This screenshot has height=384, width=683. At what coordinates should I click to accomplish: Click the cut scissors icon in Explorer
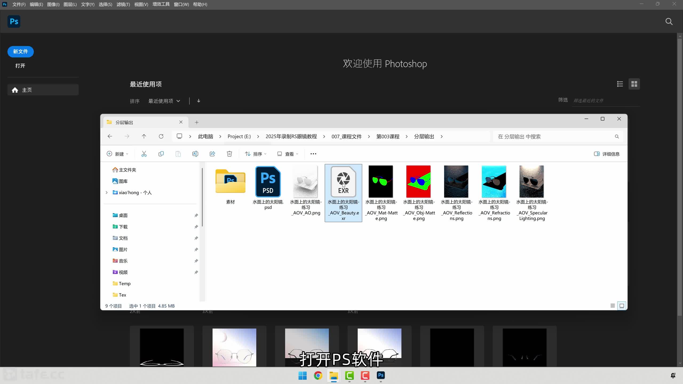tap(144, 154)
